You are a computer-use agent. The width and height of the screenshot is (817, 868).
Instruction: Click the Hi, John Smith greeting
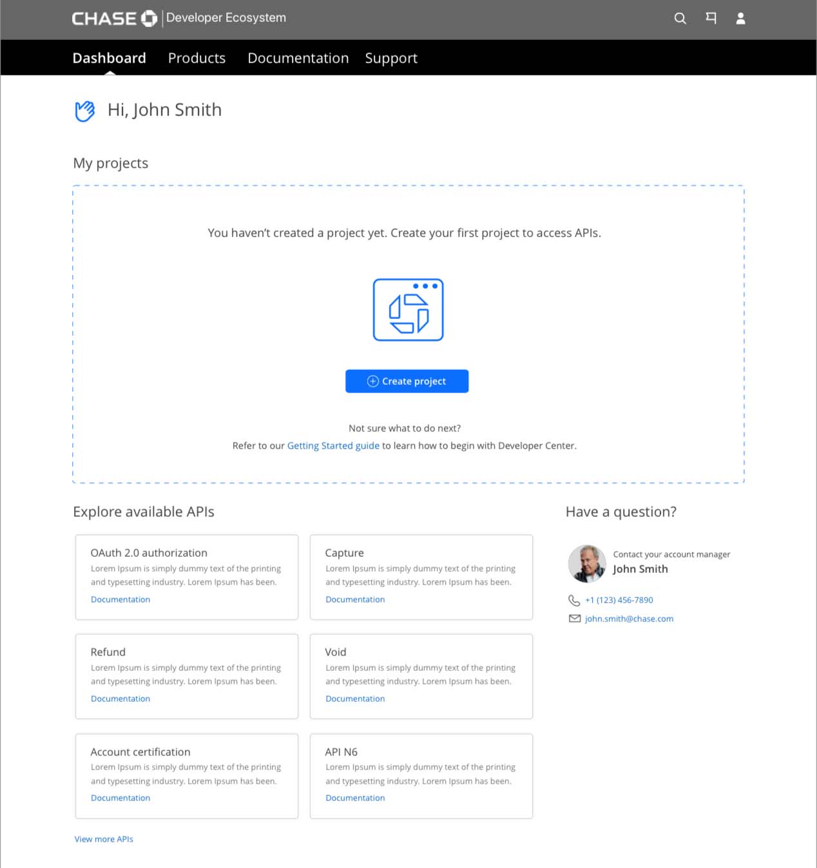pos(165,110)
